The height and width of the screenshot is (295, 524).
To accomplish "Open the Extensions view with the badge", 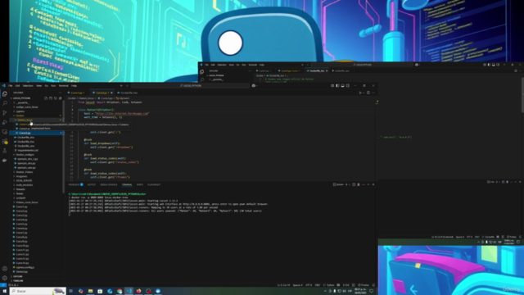I will [4, 141].
